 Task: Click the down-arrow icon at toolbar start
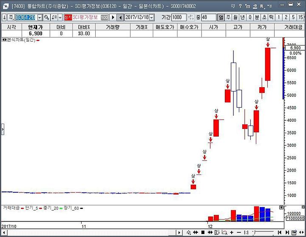click(5, 17)
